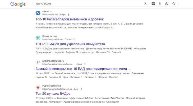Screen dimensions: 193x106
Task: Click snippet text Доппельгерц Актив Витамин D 400 МЕ
Action: [x=109, y=49]
